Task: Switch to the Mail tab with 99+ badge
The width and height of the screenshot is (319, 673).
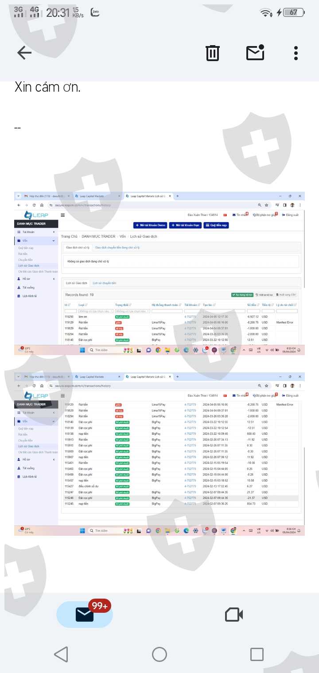Action: [x=85, y=615]
